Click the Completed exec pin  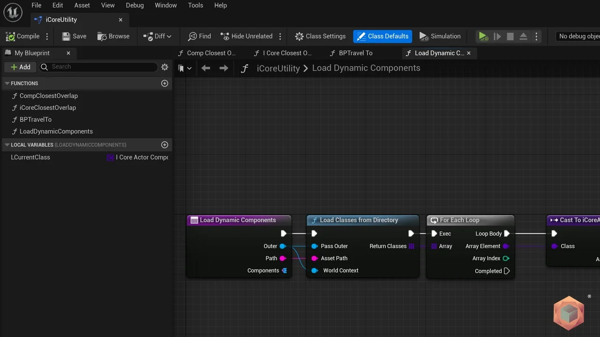tap(506, 271)
